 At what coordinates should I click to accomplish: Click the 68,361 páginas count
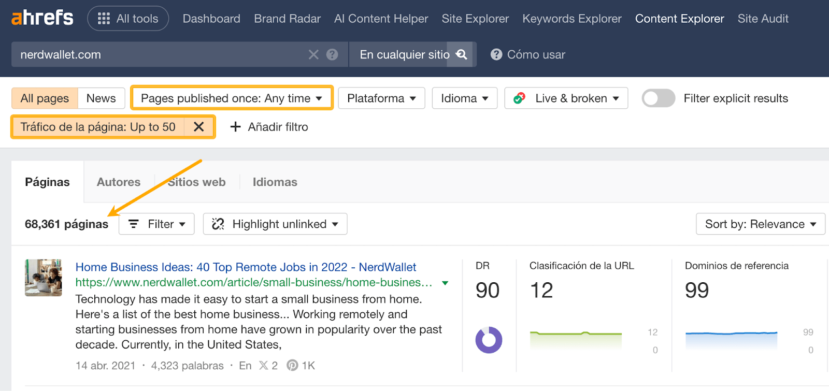point(67,224)
